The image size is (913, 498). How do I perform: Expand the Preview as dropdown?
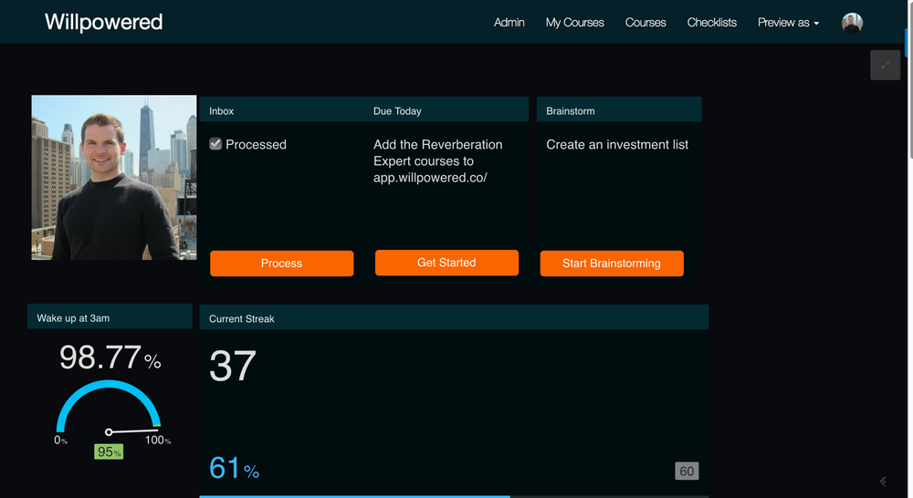(x=788, y=23)
